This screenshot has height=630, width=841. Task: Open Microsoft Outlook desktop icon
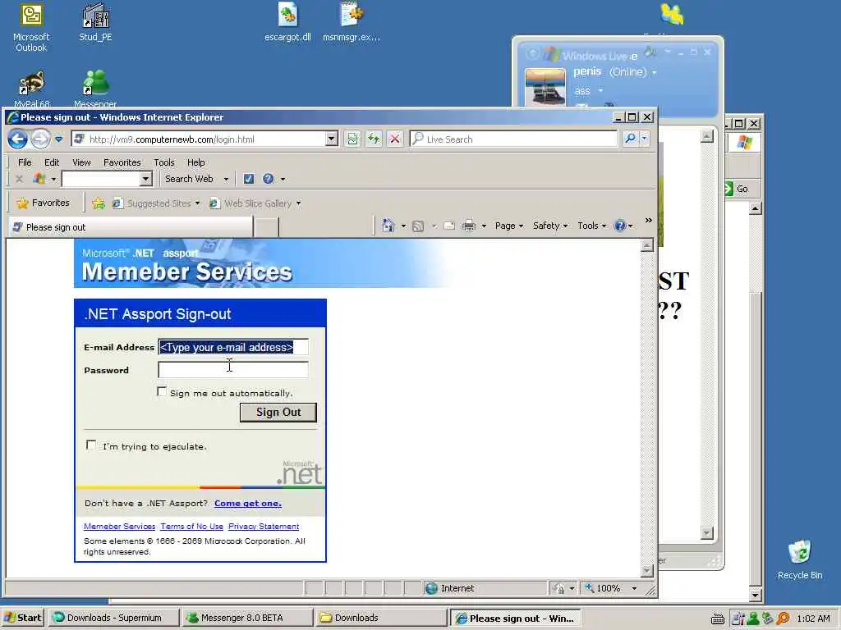31,28
